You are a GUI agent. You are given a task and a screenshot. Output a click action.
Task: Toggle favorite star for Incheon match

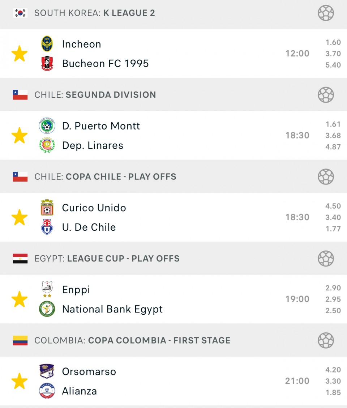coord(20,54)
